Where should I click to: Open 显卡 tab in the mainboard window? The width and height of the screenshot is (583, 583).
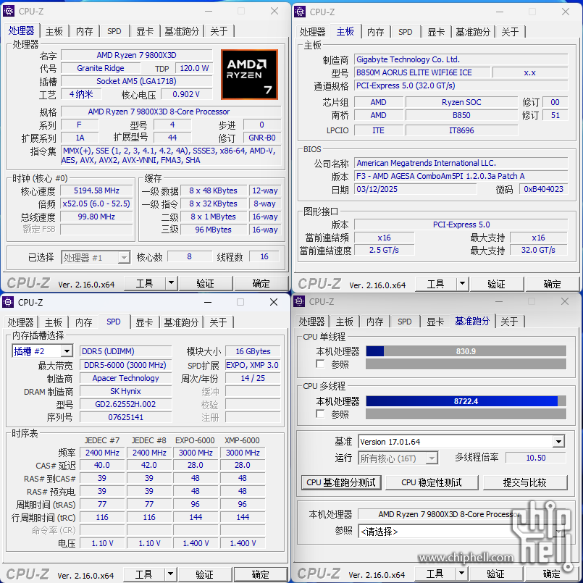coord(436,32)
